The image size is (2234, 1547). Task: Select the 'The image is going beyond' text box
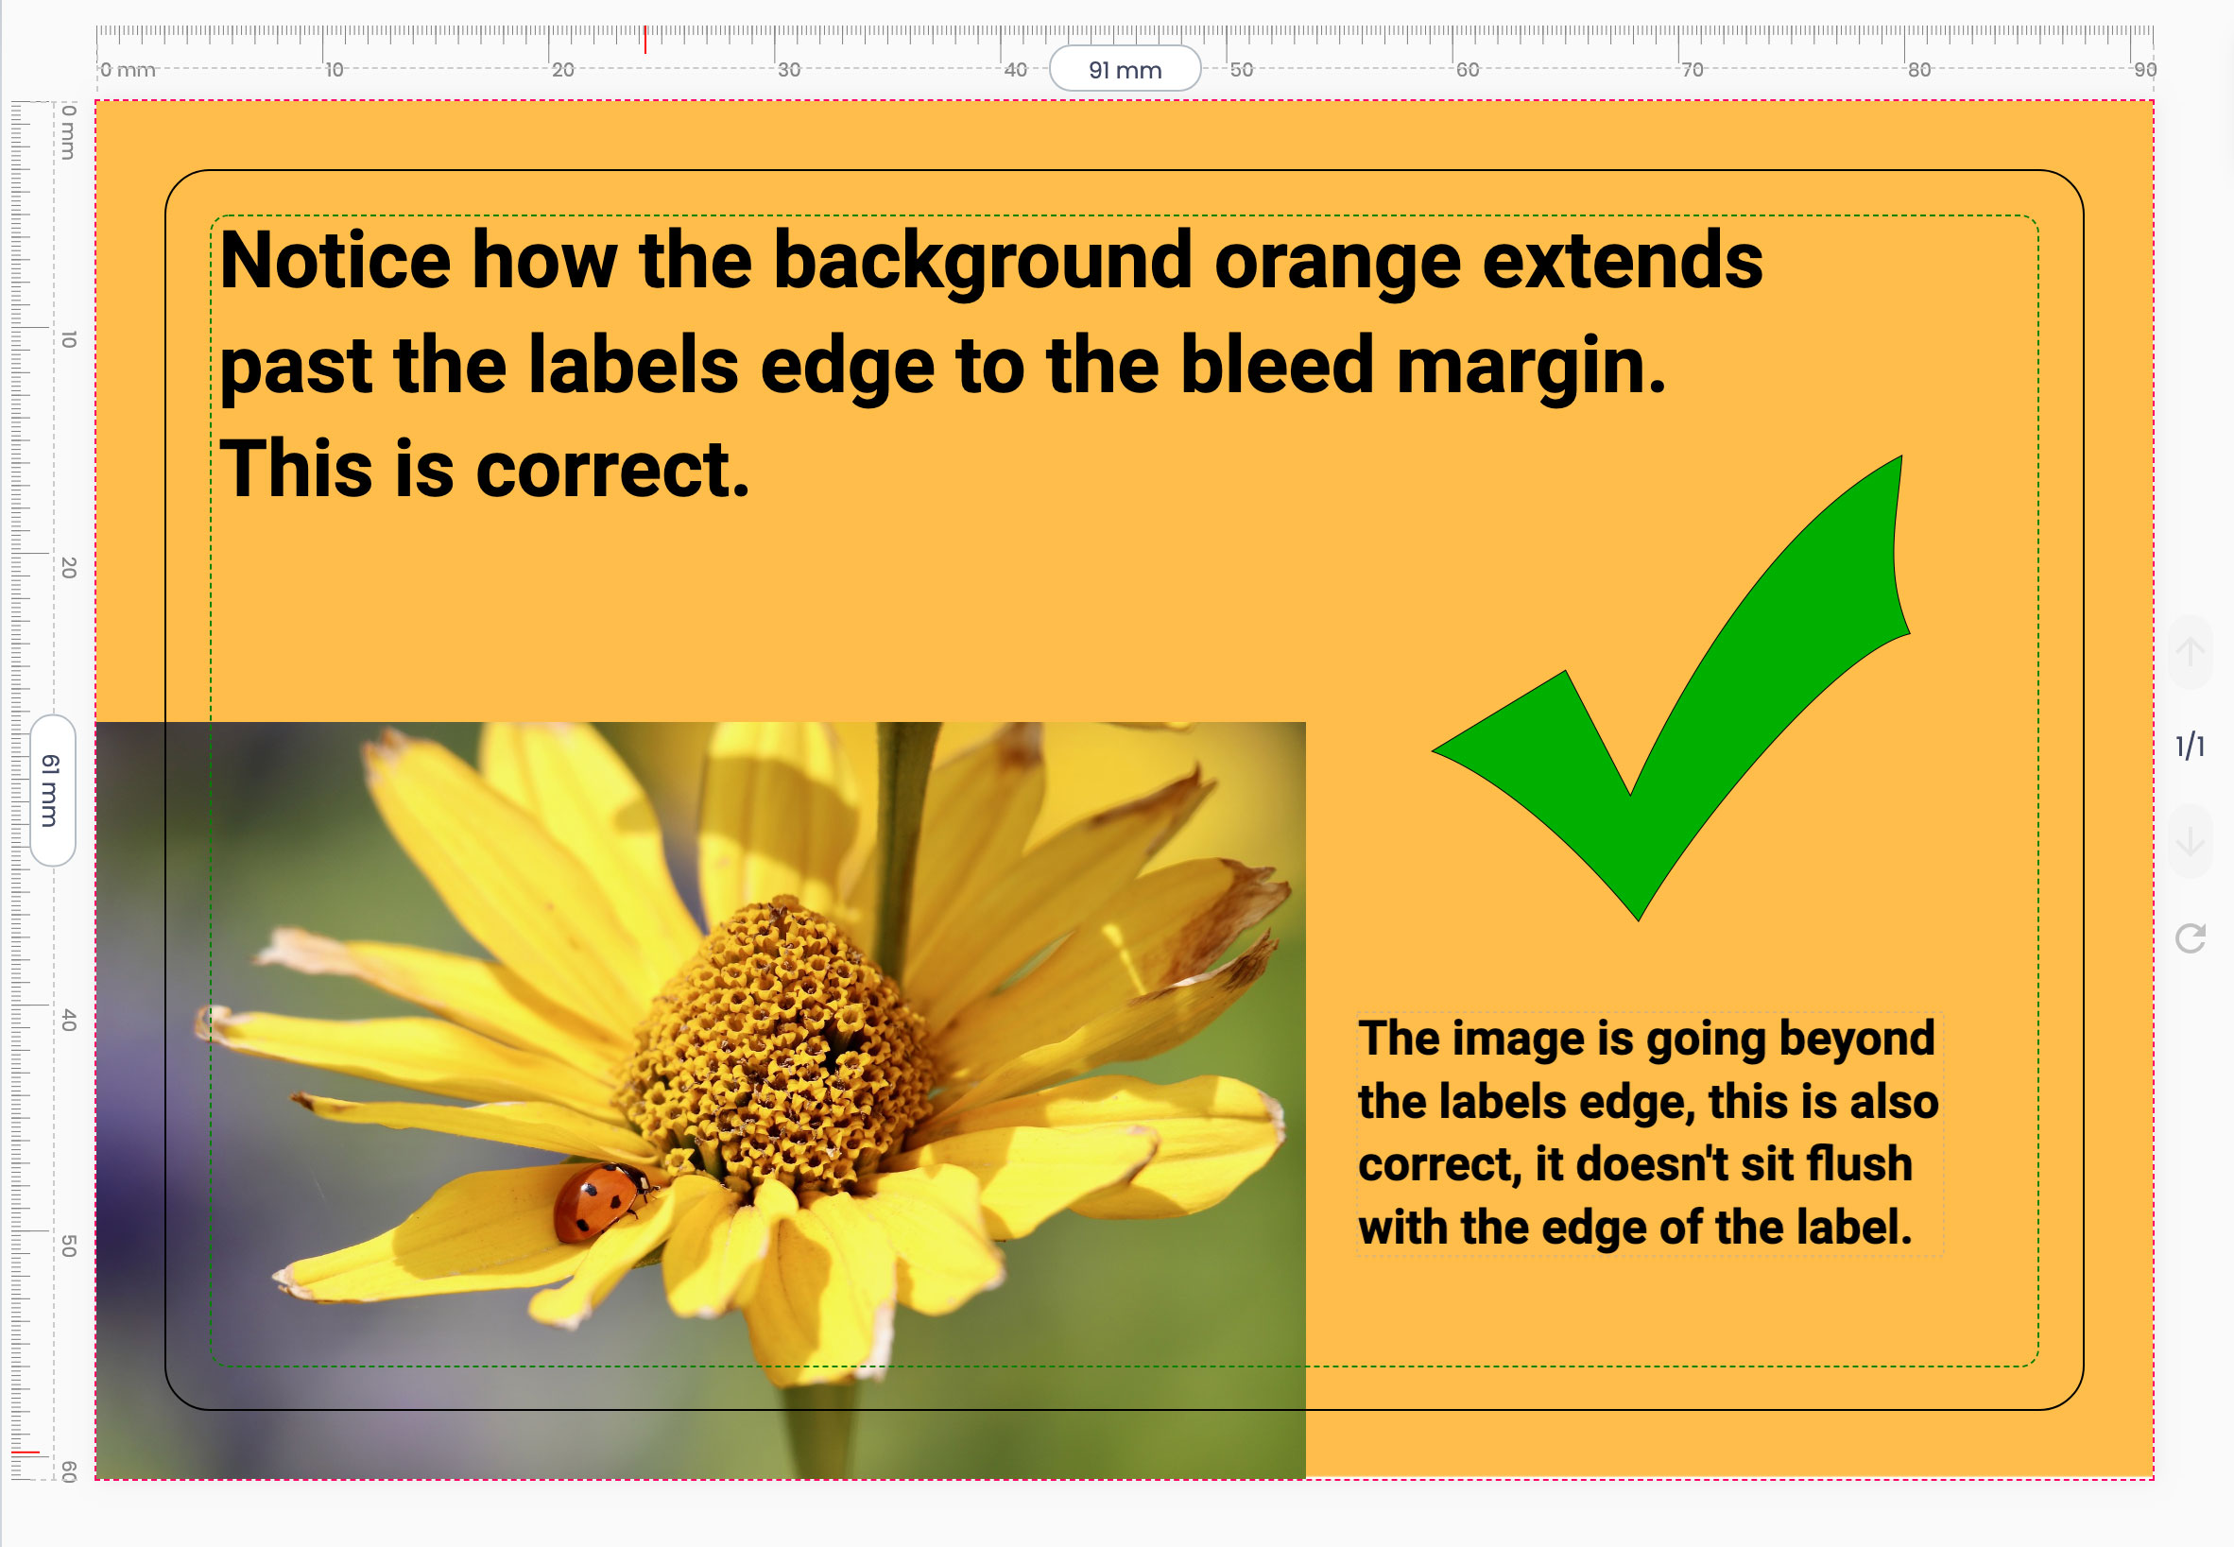1648,1132
